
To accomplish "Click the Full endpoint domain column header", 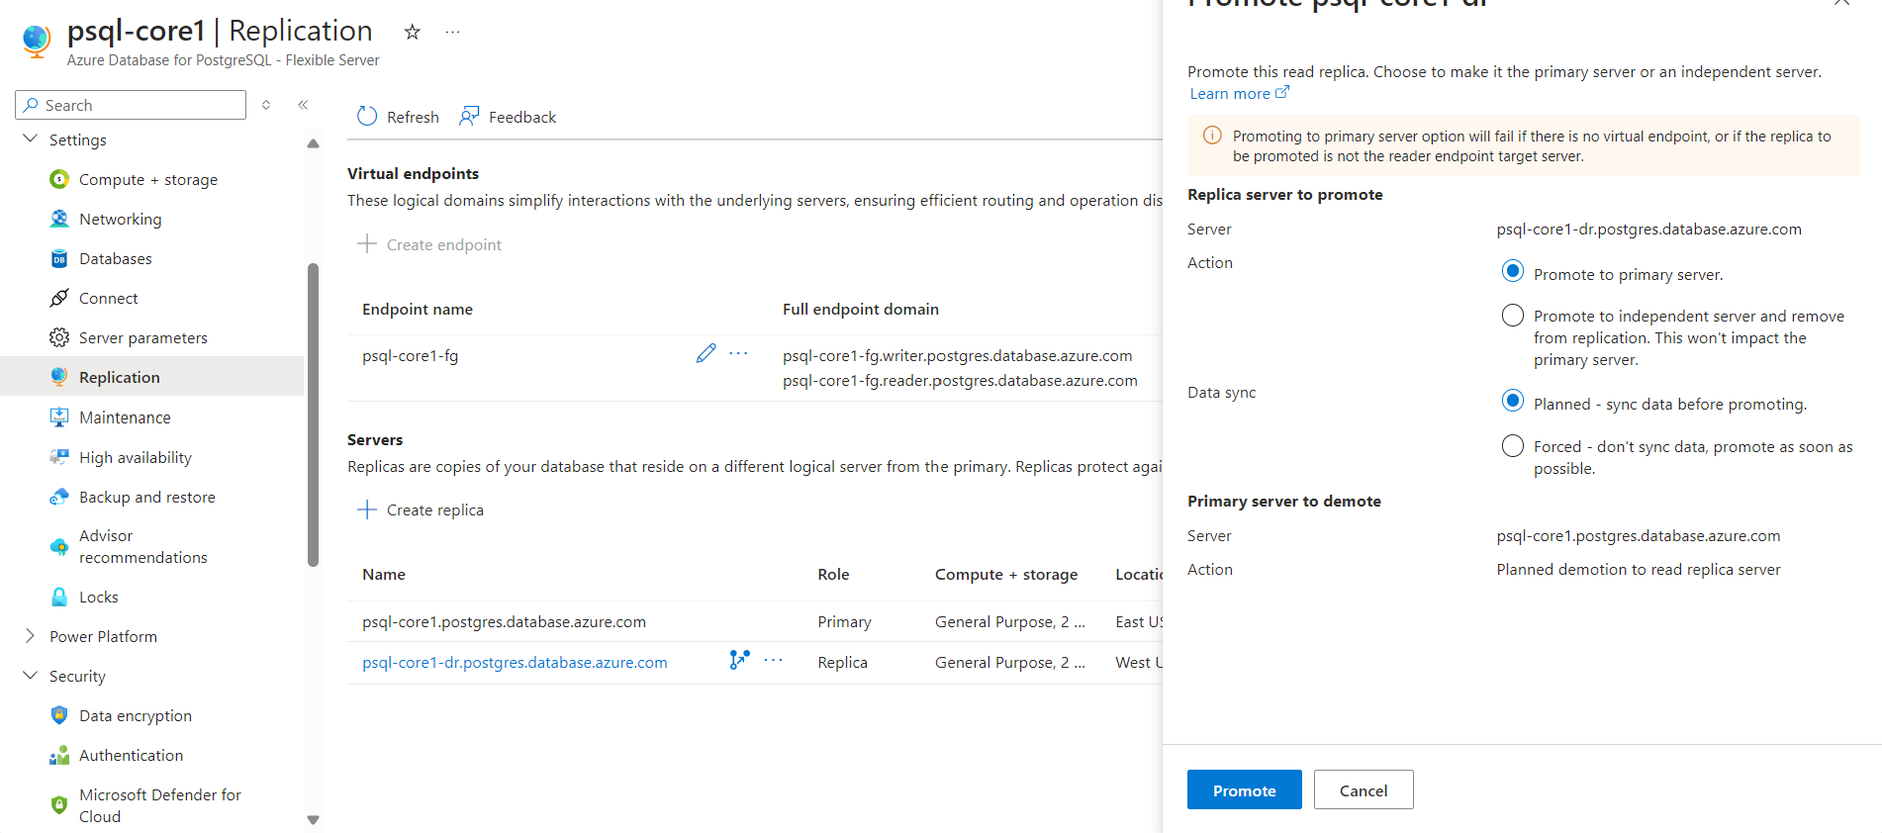I will (x=860, y=309).
